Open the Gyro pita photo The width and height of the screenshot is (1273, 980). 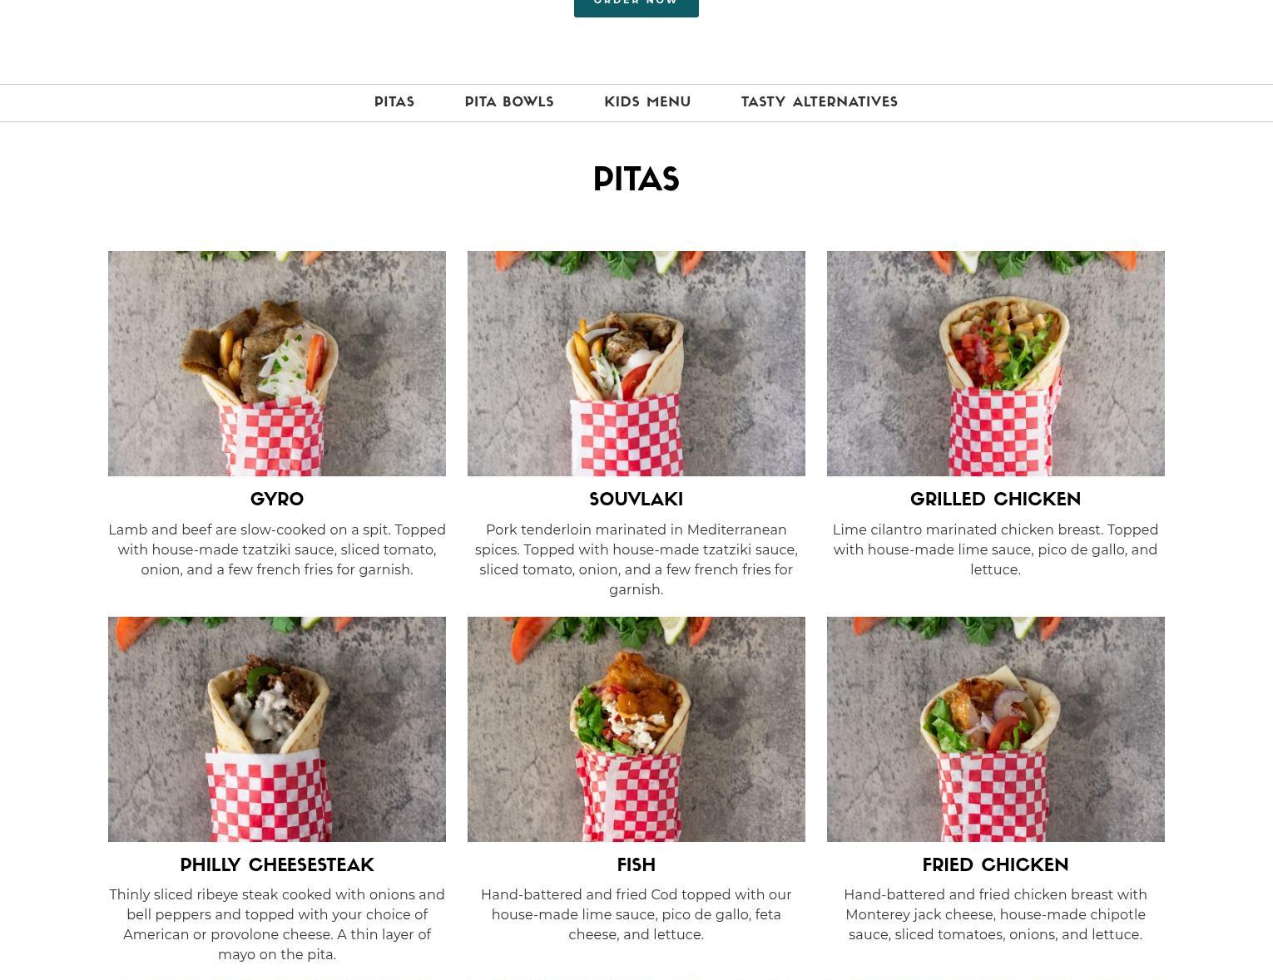pyautogui.click(x=277, y=363)
